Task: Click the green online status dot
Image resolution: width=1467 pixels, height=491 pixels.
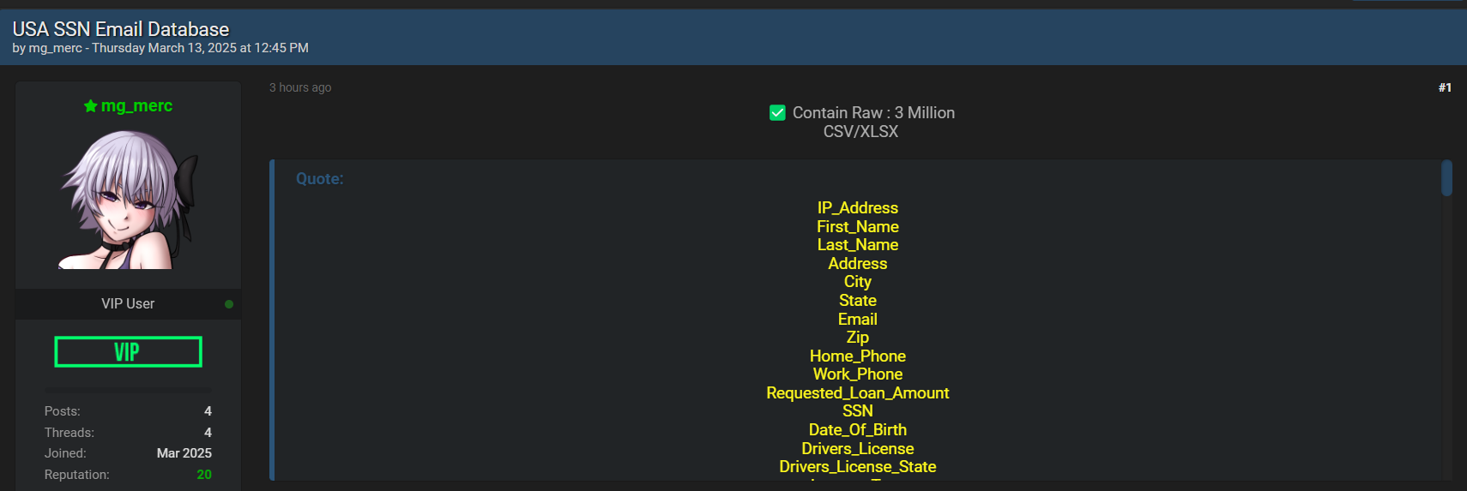Action: [x=229, y=304]
